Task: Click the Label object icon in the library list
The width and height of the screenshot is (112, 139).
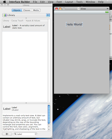Action: [x=7, y=27]
